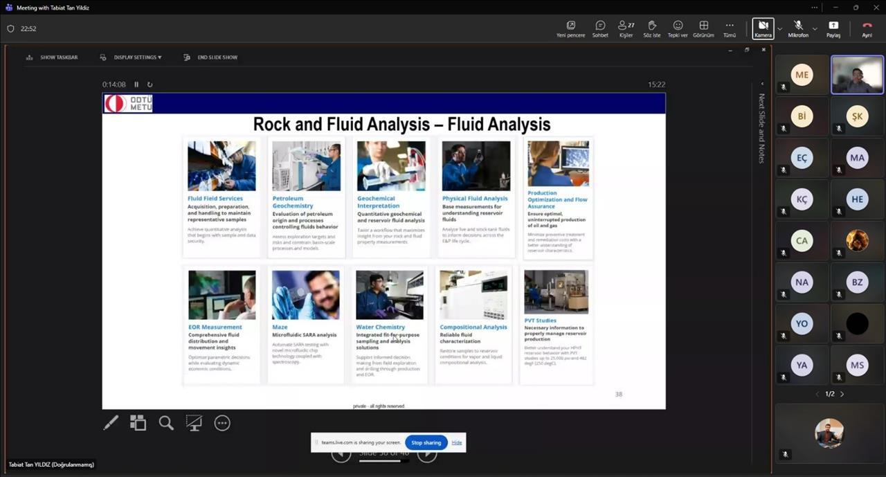Click the Hide link in sharing bar
This screenshot has width=886, height=477.
(x=457, y=442)
